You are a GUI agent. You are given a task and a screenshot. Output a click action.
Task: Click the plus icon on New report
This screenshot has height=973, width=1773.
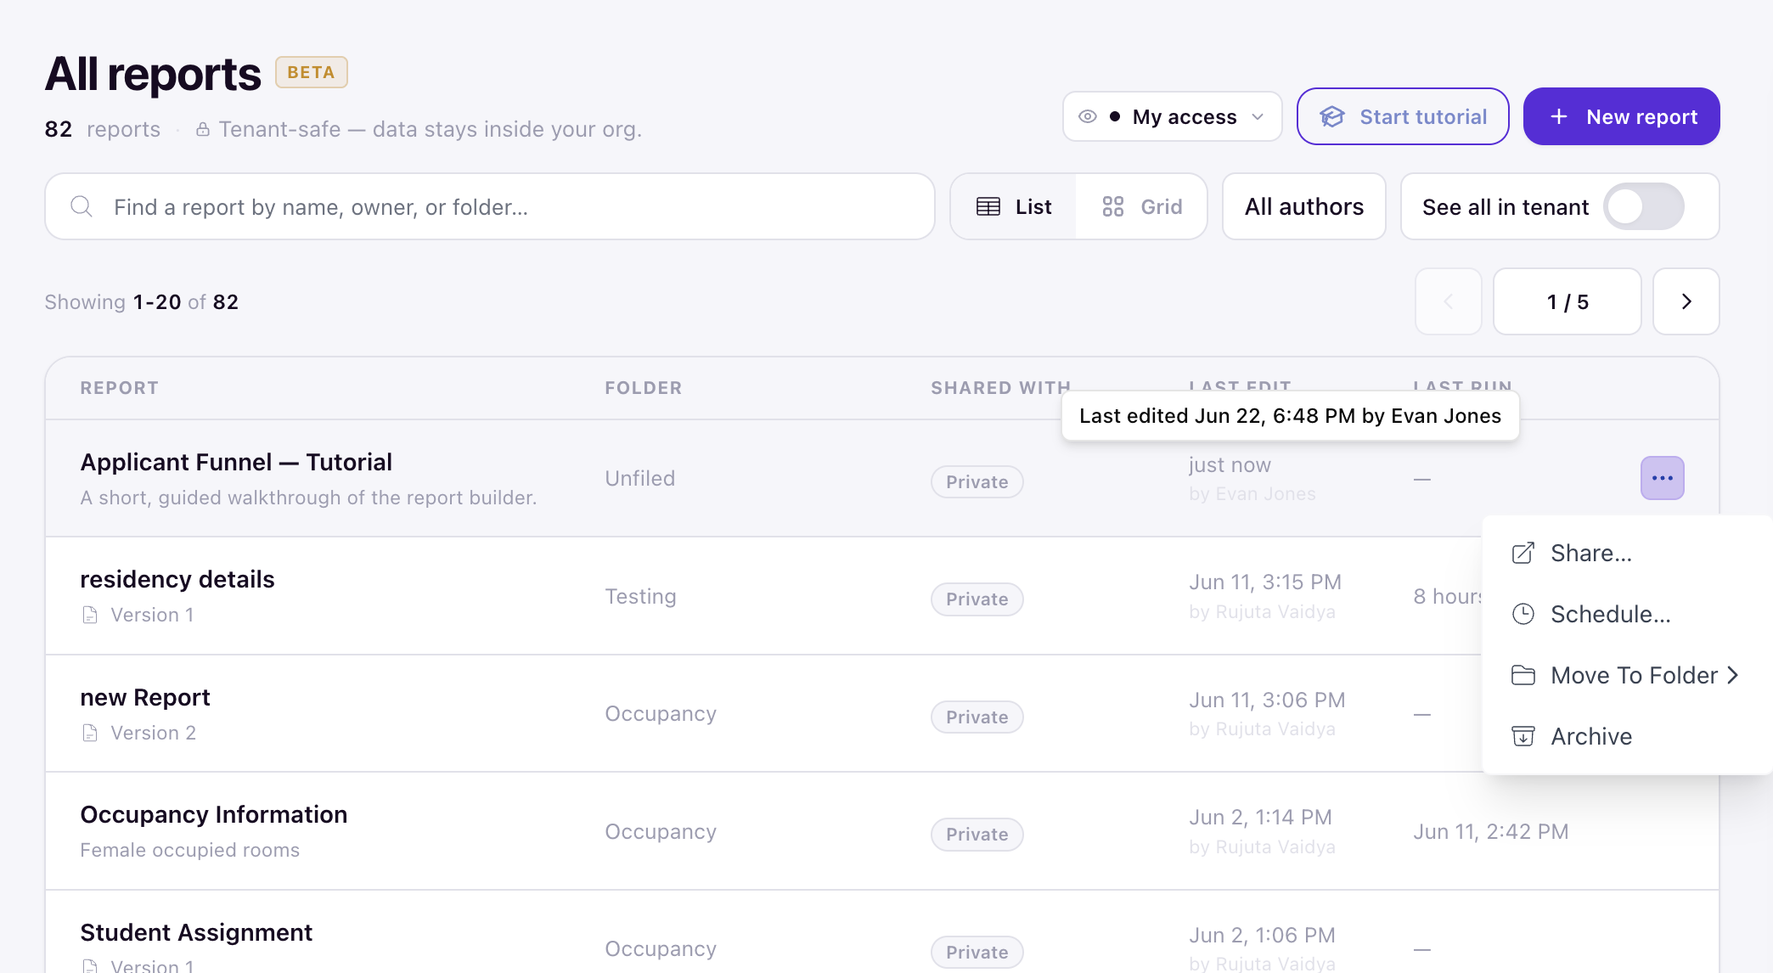tap(1559, 116)
